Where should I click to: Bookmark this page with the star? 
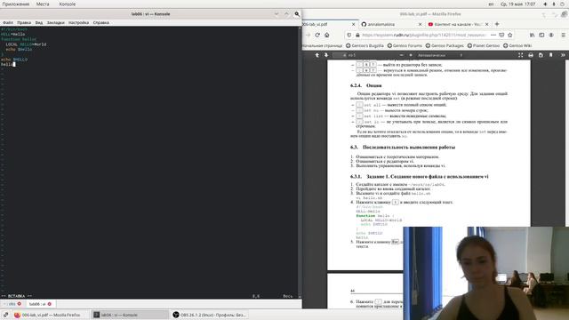pyautogui.click(x=509, y=35)
